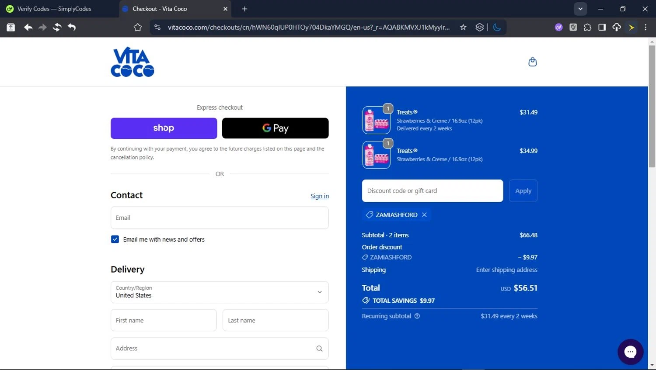Open the new tab plus button
Image resolution: width=656 pixels, height=370 pixels.
click(x=244, y=9)
